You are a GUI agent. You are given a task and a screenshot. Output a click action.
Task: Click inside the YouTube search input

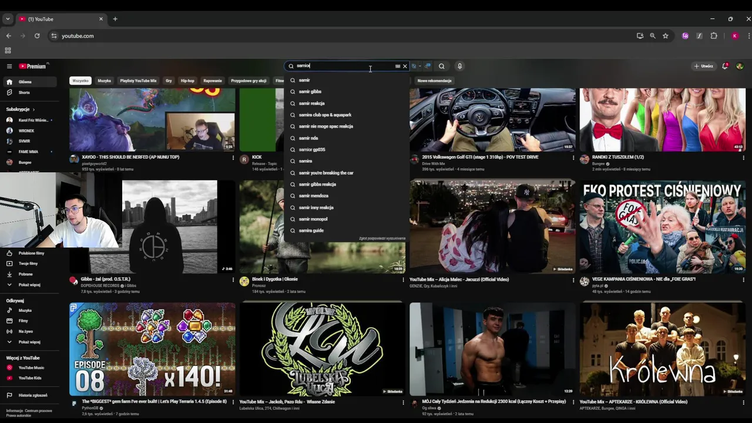click(344, 66)
